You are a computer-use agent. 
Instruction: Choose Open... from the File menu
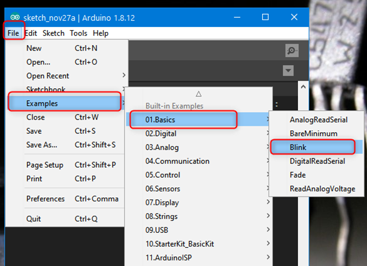coord(66,62)
